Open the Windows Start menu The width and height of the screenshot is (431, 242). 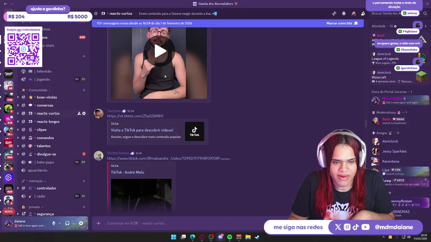tap(173, 237)
